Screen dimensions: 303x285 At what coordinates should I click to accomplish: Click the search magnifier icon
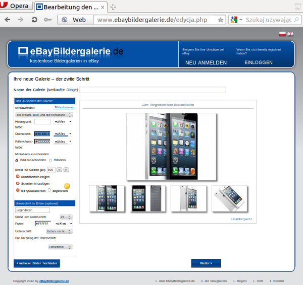tap(296, 20)
